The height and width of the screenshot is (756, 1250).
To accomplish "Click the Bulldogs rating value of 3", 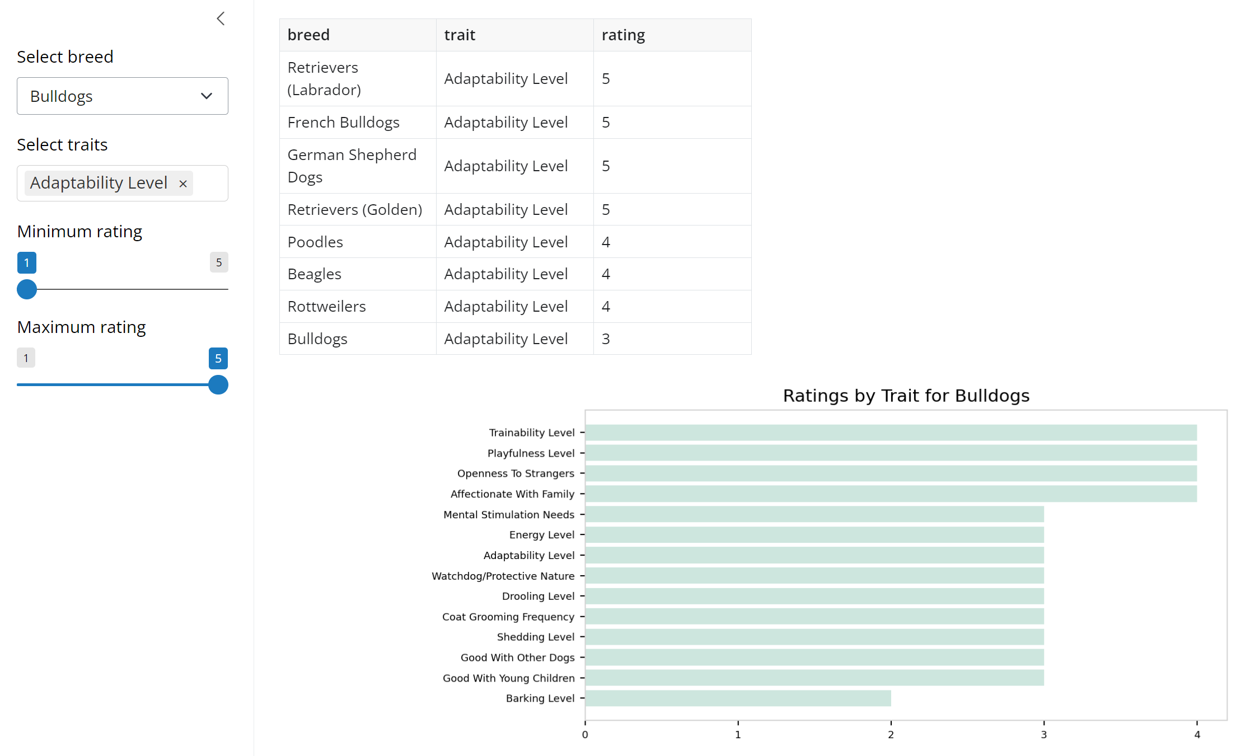I will coord(606,339).
